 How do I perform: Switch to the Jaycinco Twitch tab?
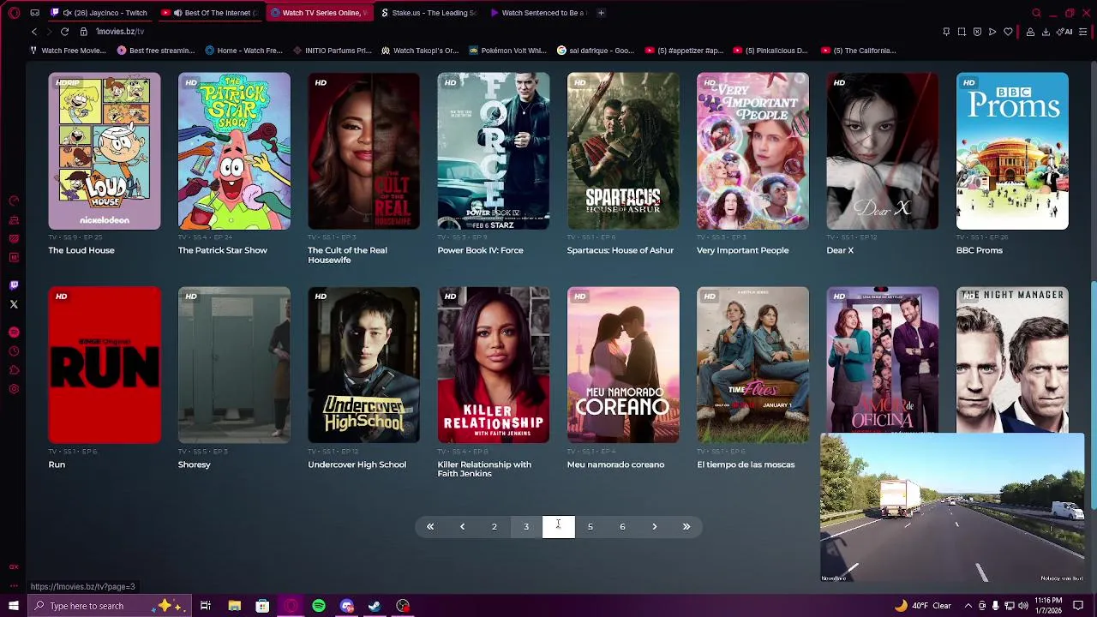pos(100,13)
